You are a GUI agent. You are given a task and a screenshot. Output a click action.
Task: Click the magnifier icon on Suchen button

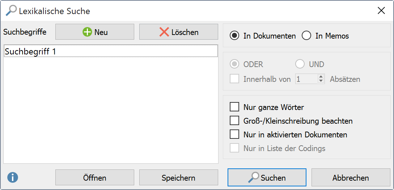pyautogui.click(x=254, y=177)
